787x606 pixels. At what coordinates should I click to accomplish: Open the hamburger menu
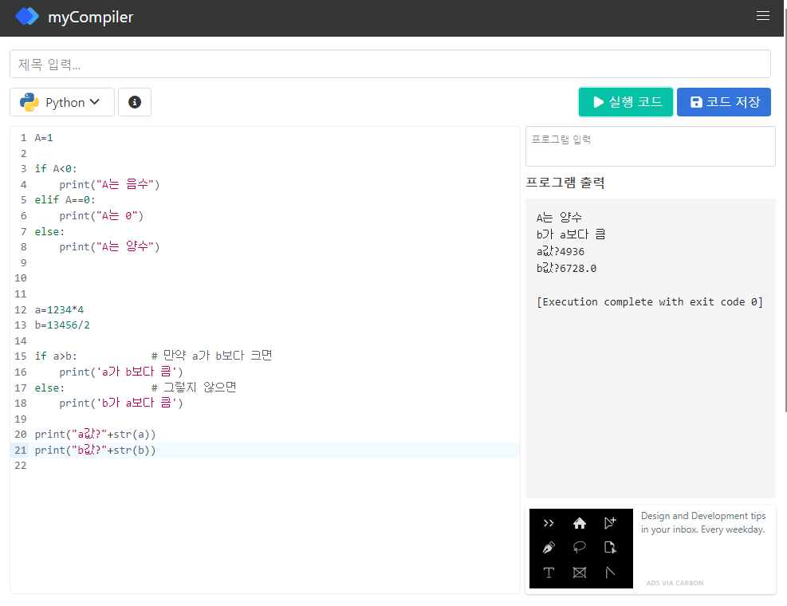tap(762, 16)
